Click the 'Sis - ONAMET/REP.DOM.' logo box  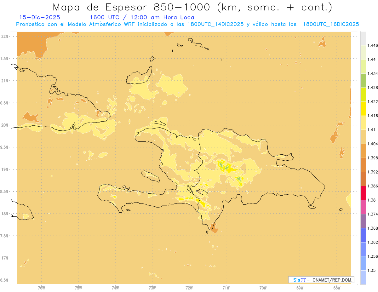[x=321, y=280]
